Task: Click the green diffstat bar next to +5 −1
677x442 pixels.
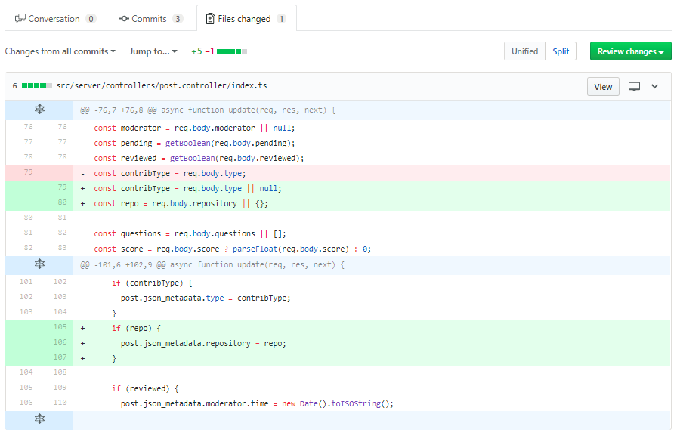Action: (x=232, y=52)
